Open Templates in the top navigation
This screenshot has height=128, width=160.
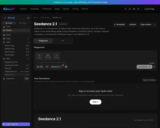tap(34, 9)
